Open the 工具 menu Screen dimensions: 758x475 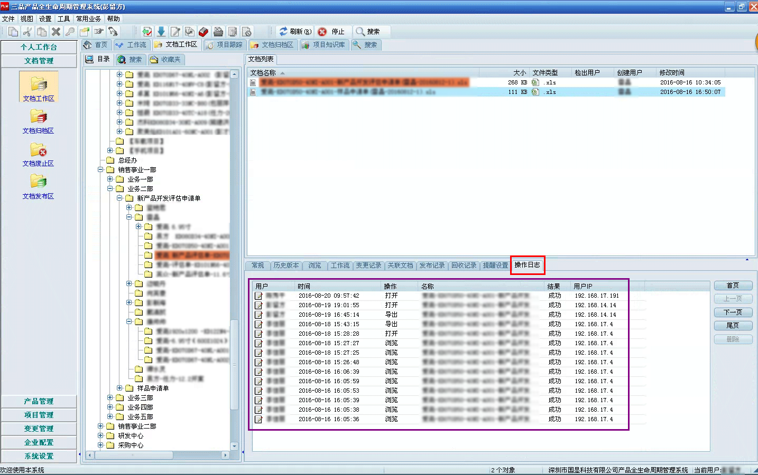tap(63, 18)
